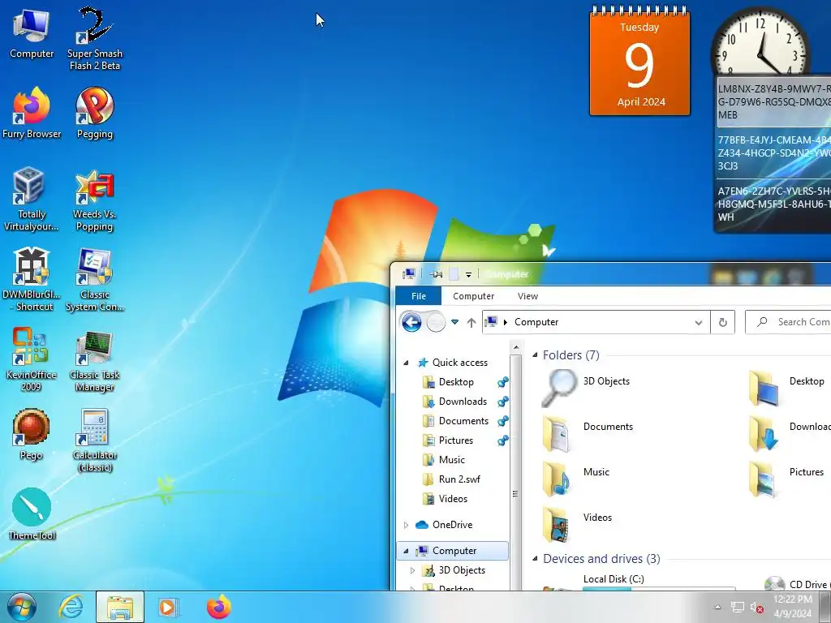Launch ThemeTool from the desktop
831x623 pixels.
pyautogui.click(x=32, y=513)
